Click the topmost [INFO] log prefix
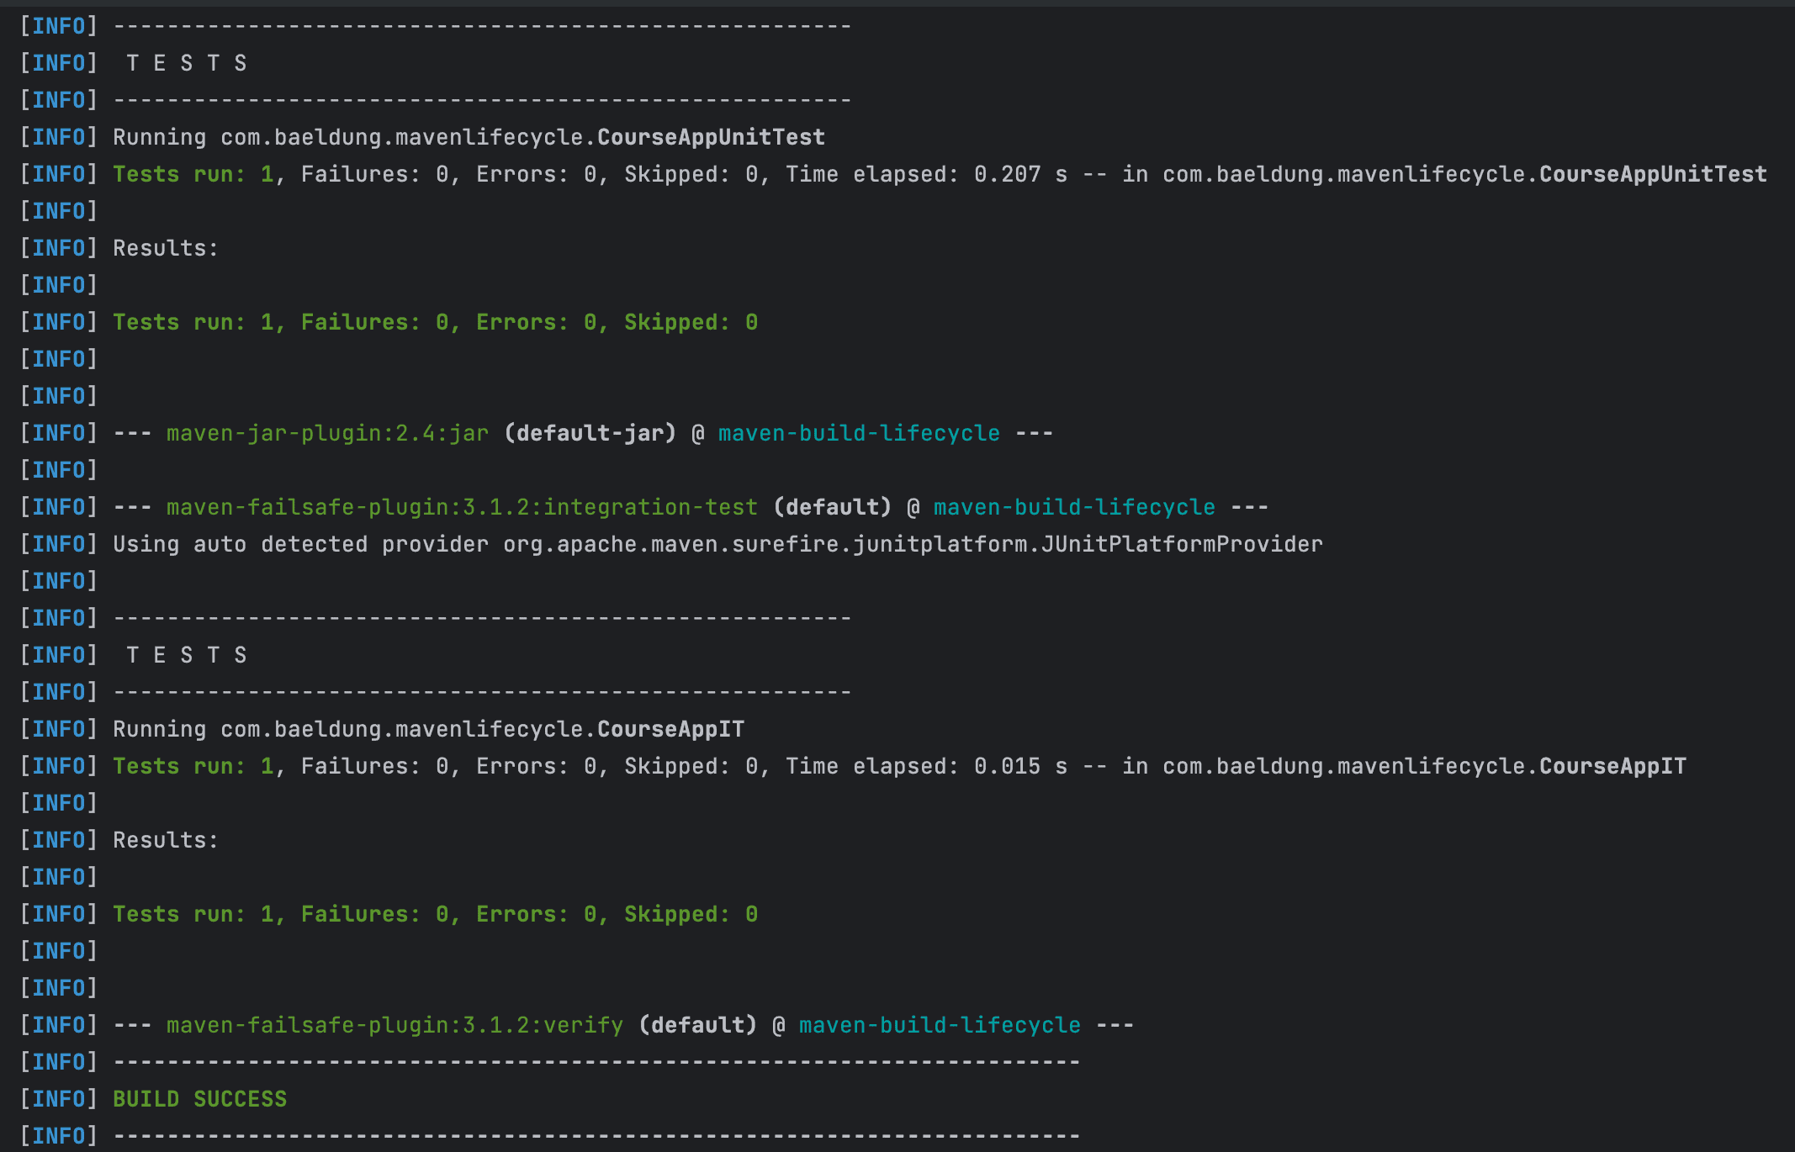This screenshot has height=1152, width=1795. (57, 25)
